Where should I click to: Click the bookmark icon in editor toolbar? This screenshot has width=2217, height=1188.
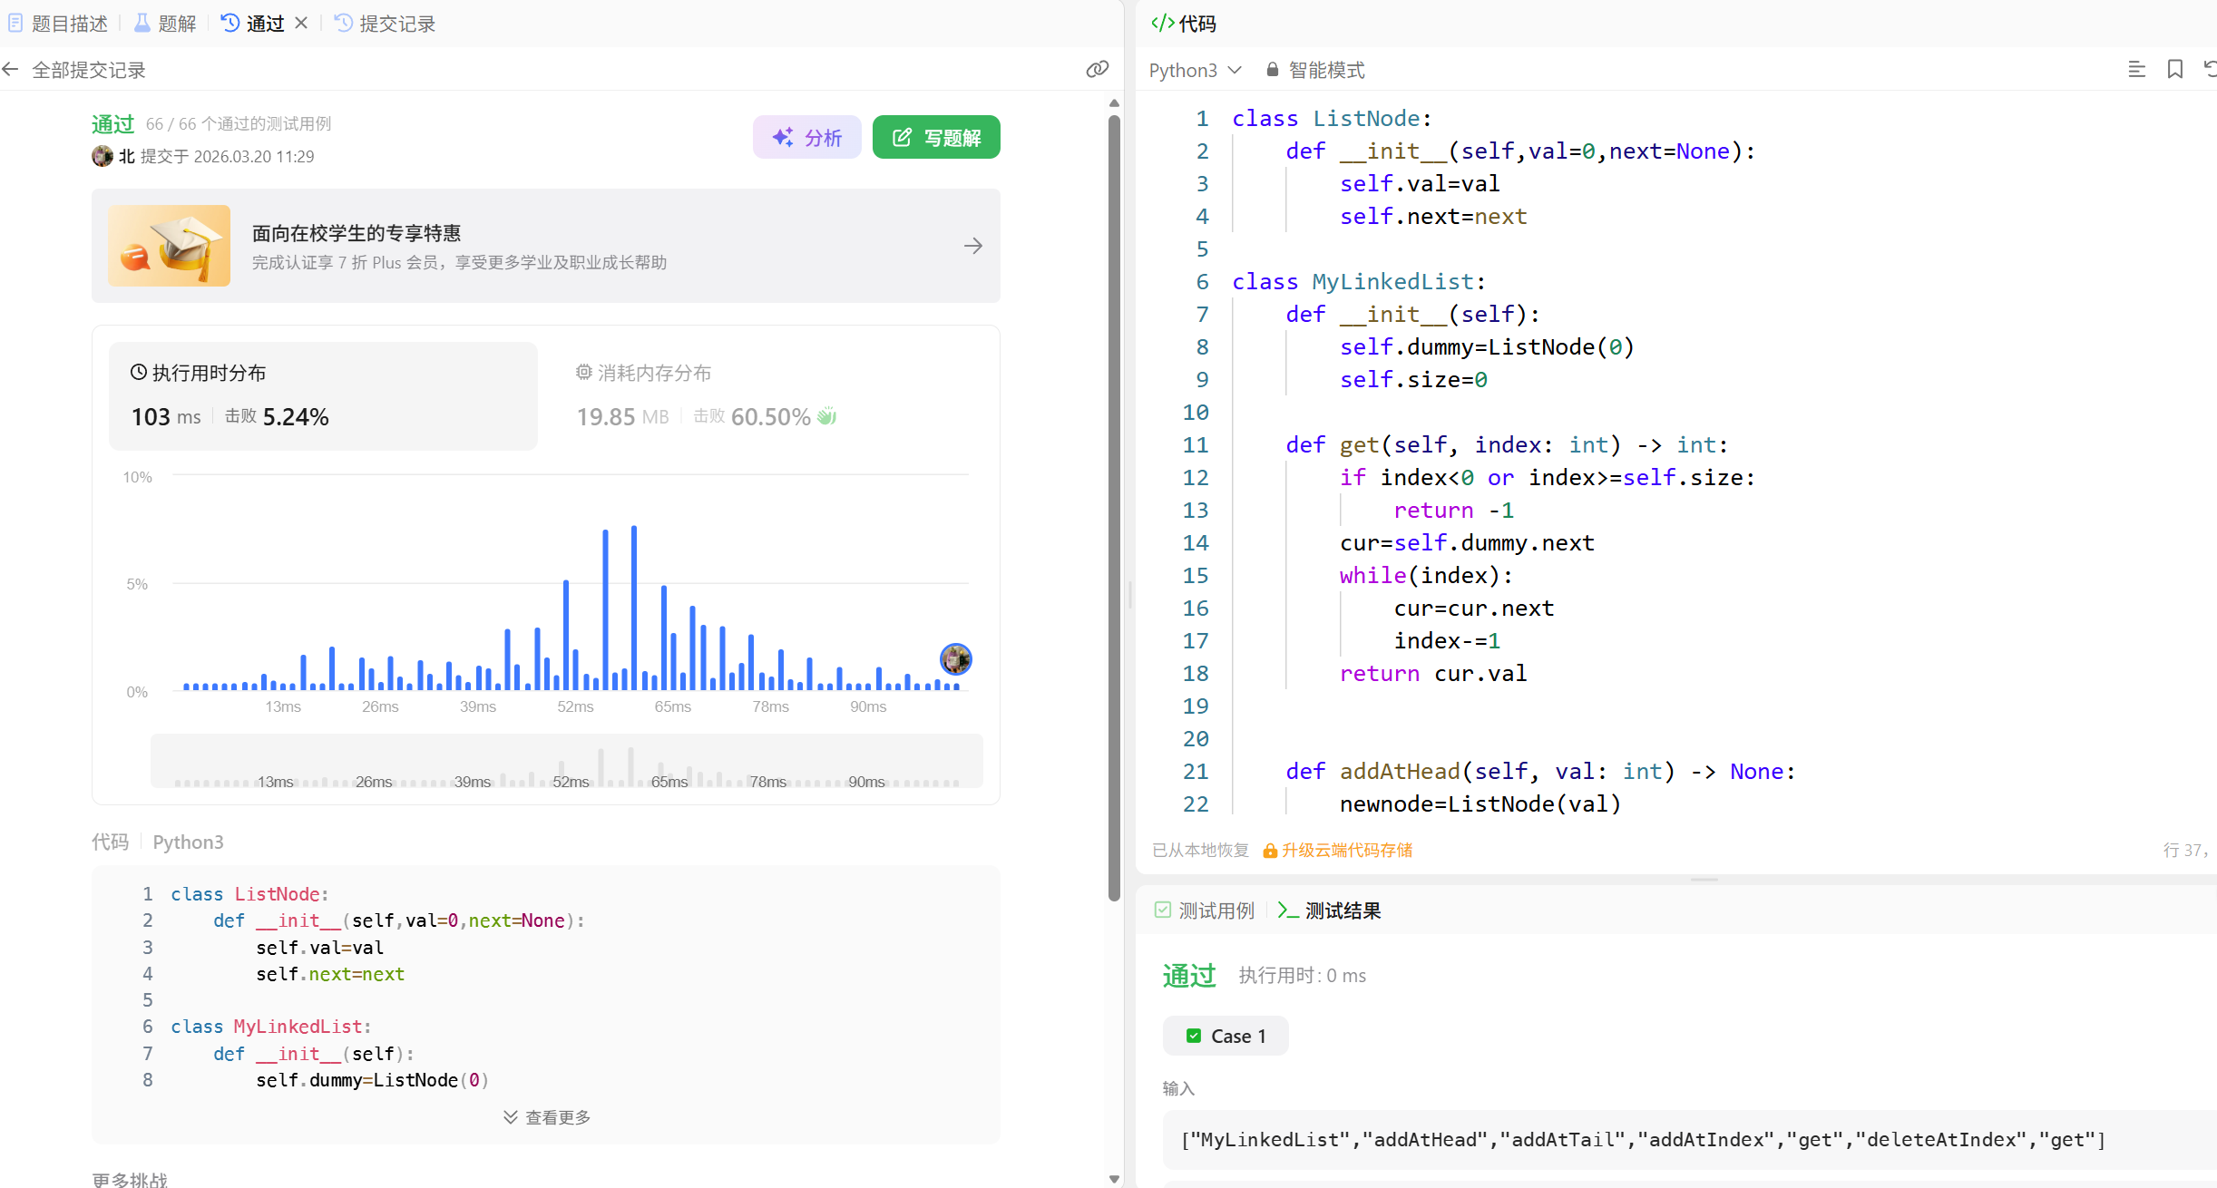(2174, 70)
